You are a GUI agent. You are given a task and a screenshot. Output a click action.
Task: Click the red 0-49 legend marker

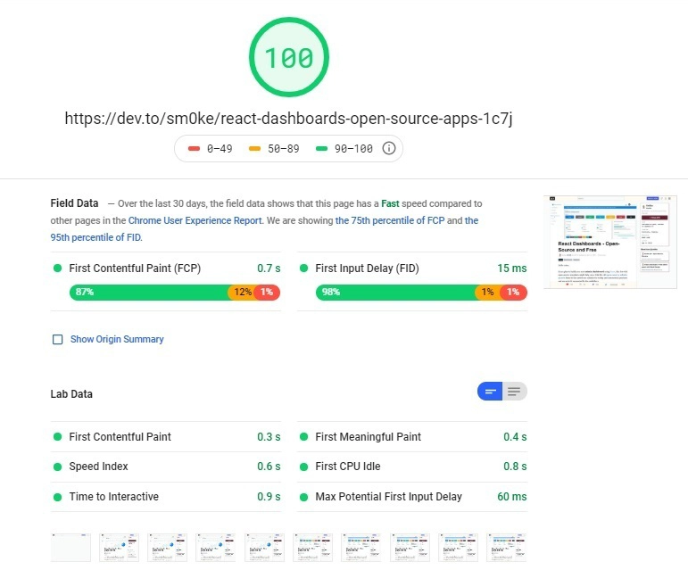pos(194,149)
